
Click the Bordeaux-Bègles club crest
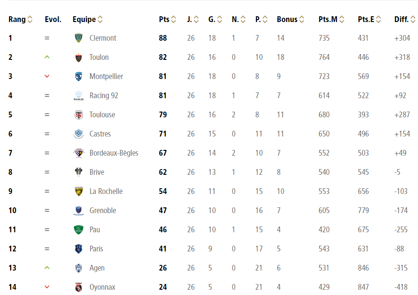point(79,153)
